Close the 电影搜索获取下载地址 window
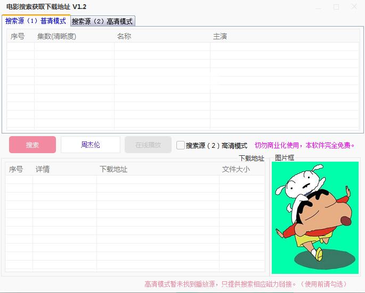The width and height of the screenshot is (365, 293). [354, 7]
